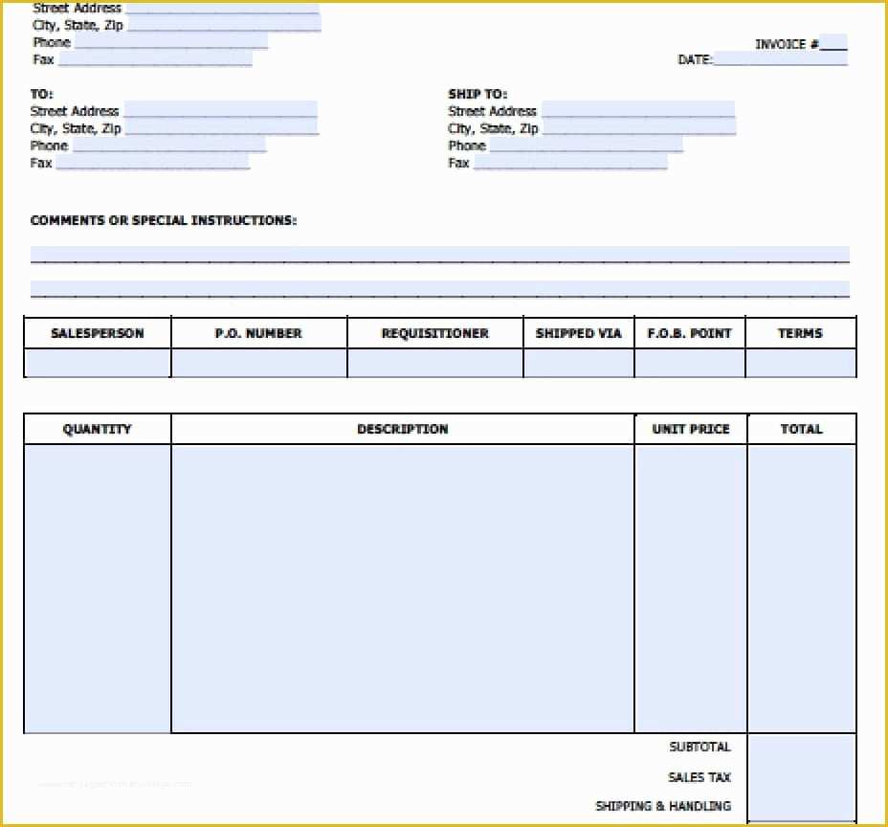Click the SHIPPING & HANDLING amount field
888x827 pixels.
pyautogui.click(x=802, y=807)
